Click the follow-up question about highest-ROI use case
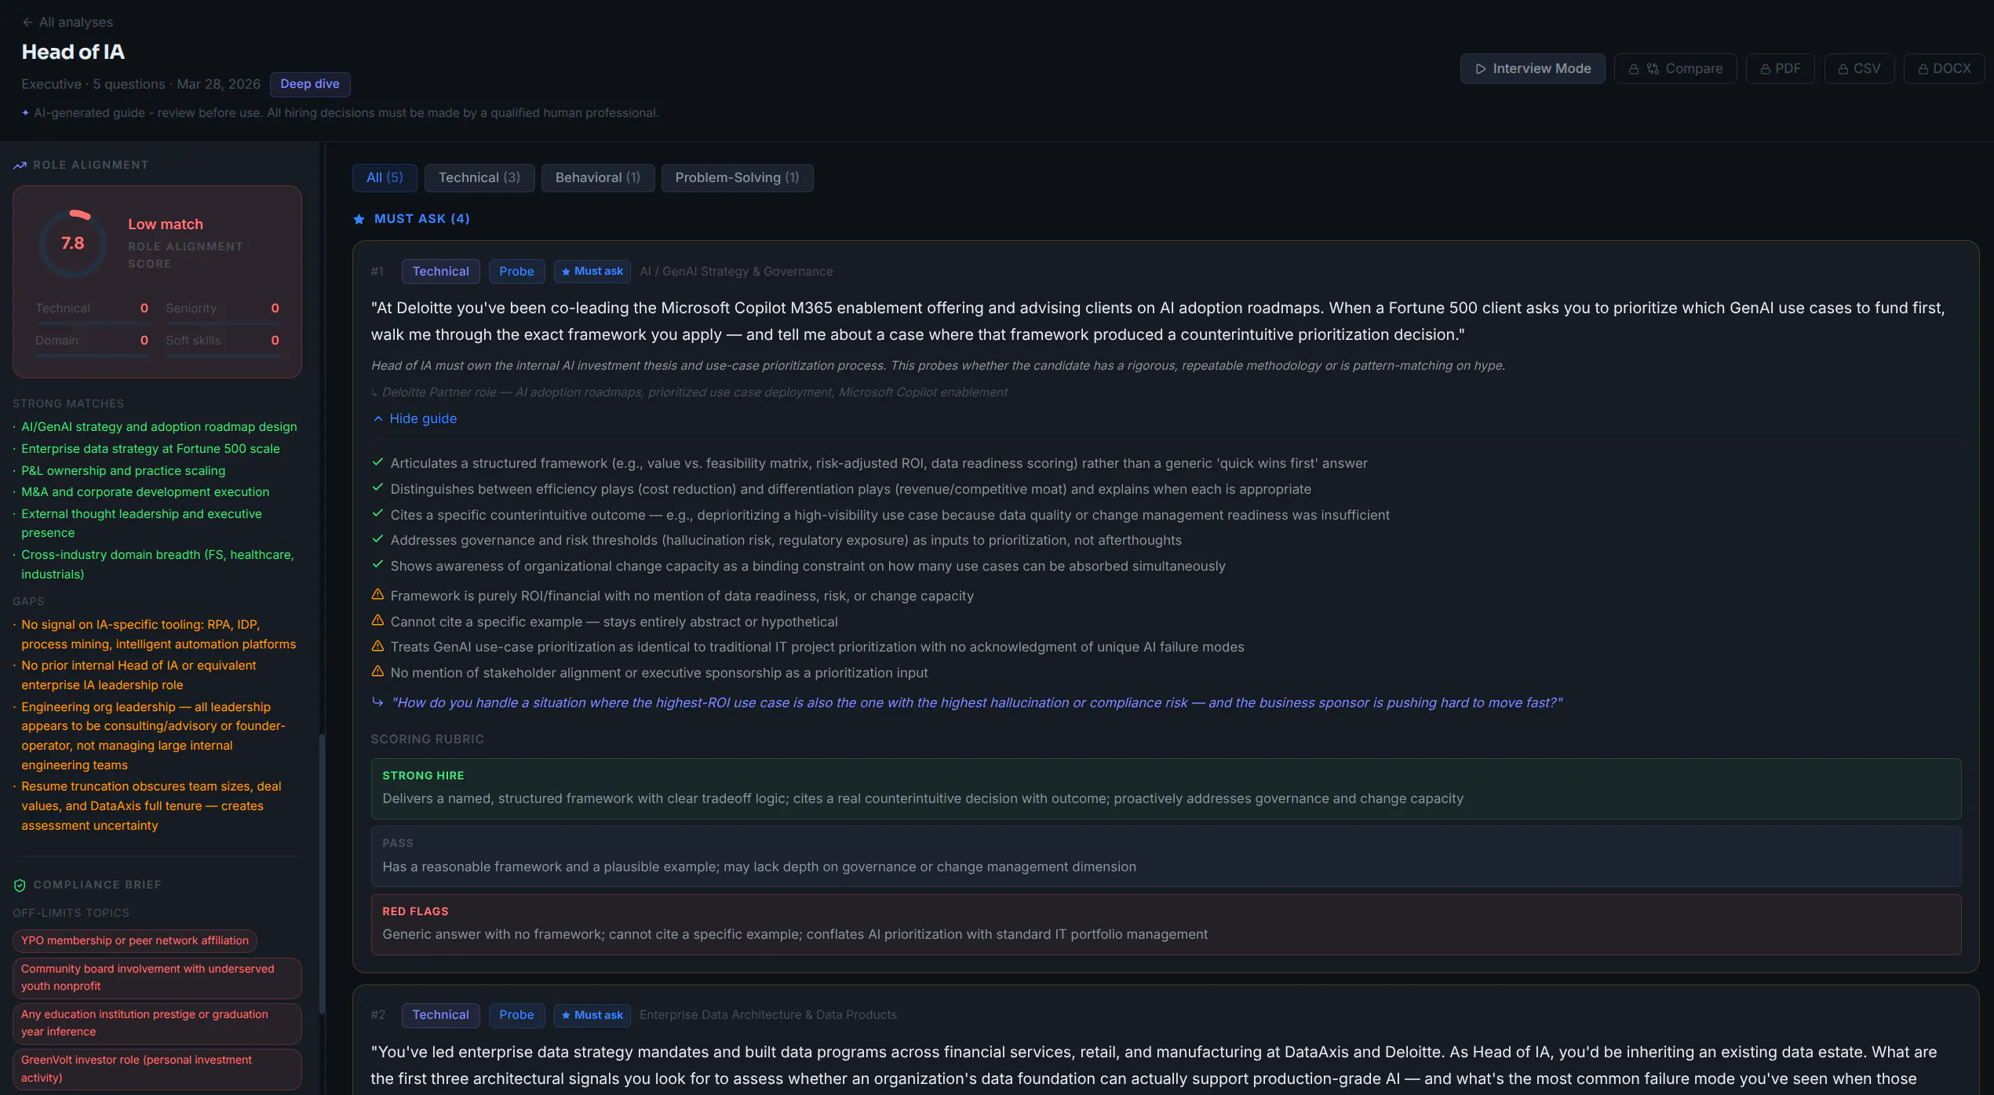Screen dimensions: 1994x1095 pyautogui.click(x=977, y=703)
